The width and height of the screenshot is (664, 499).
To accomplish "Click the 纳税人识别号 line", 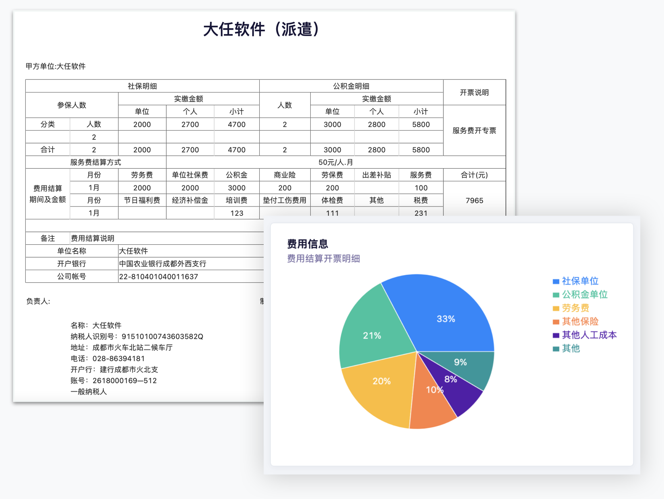I will coord(137,336).
